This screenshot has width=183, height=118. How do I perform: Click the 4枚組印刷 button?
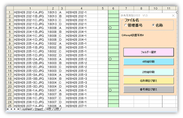coord(149,62)
